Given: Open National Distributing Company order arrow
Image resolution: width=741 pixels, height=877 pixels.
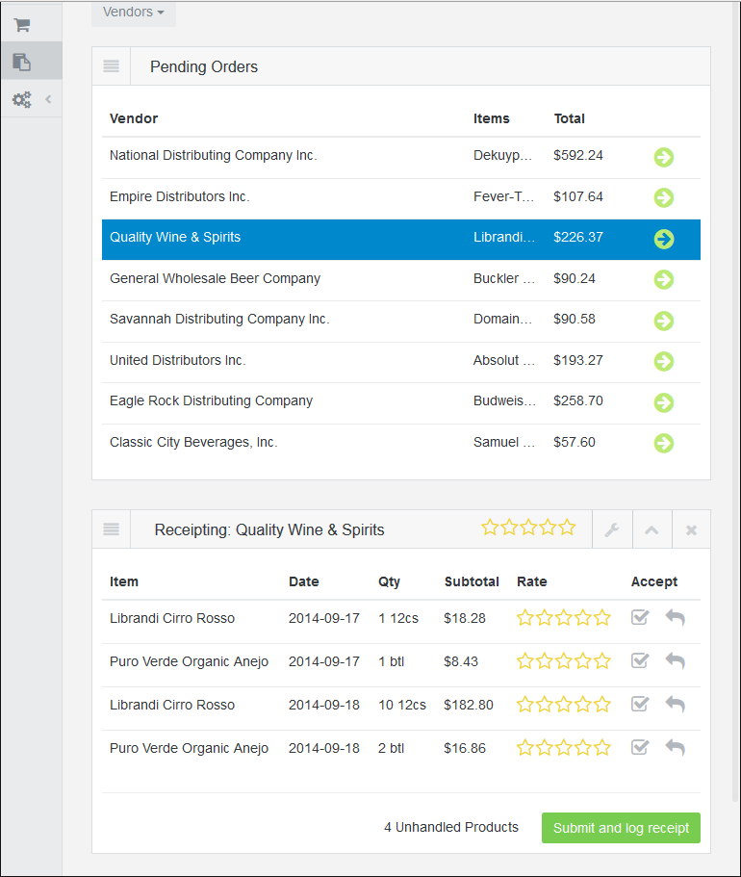Looking at the screenshot, I should tap(663, 157).
